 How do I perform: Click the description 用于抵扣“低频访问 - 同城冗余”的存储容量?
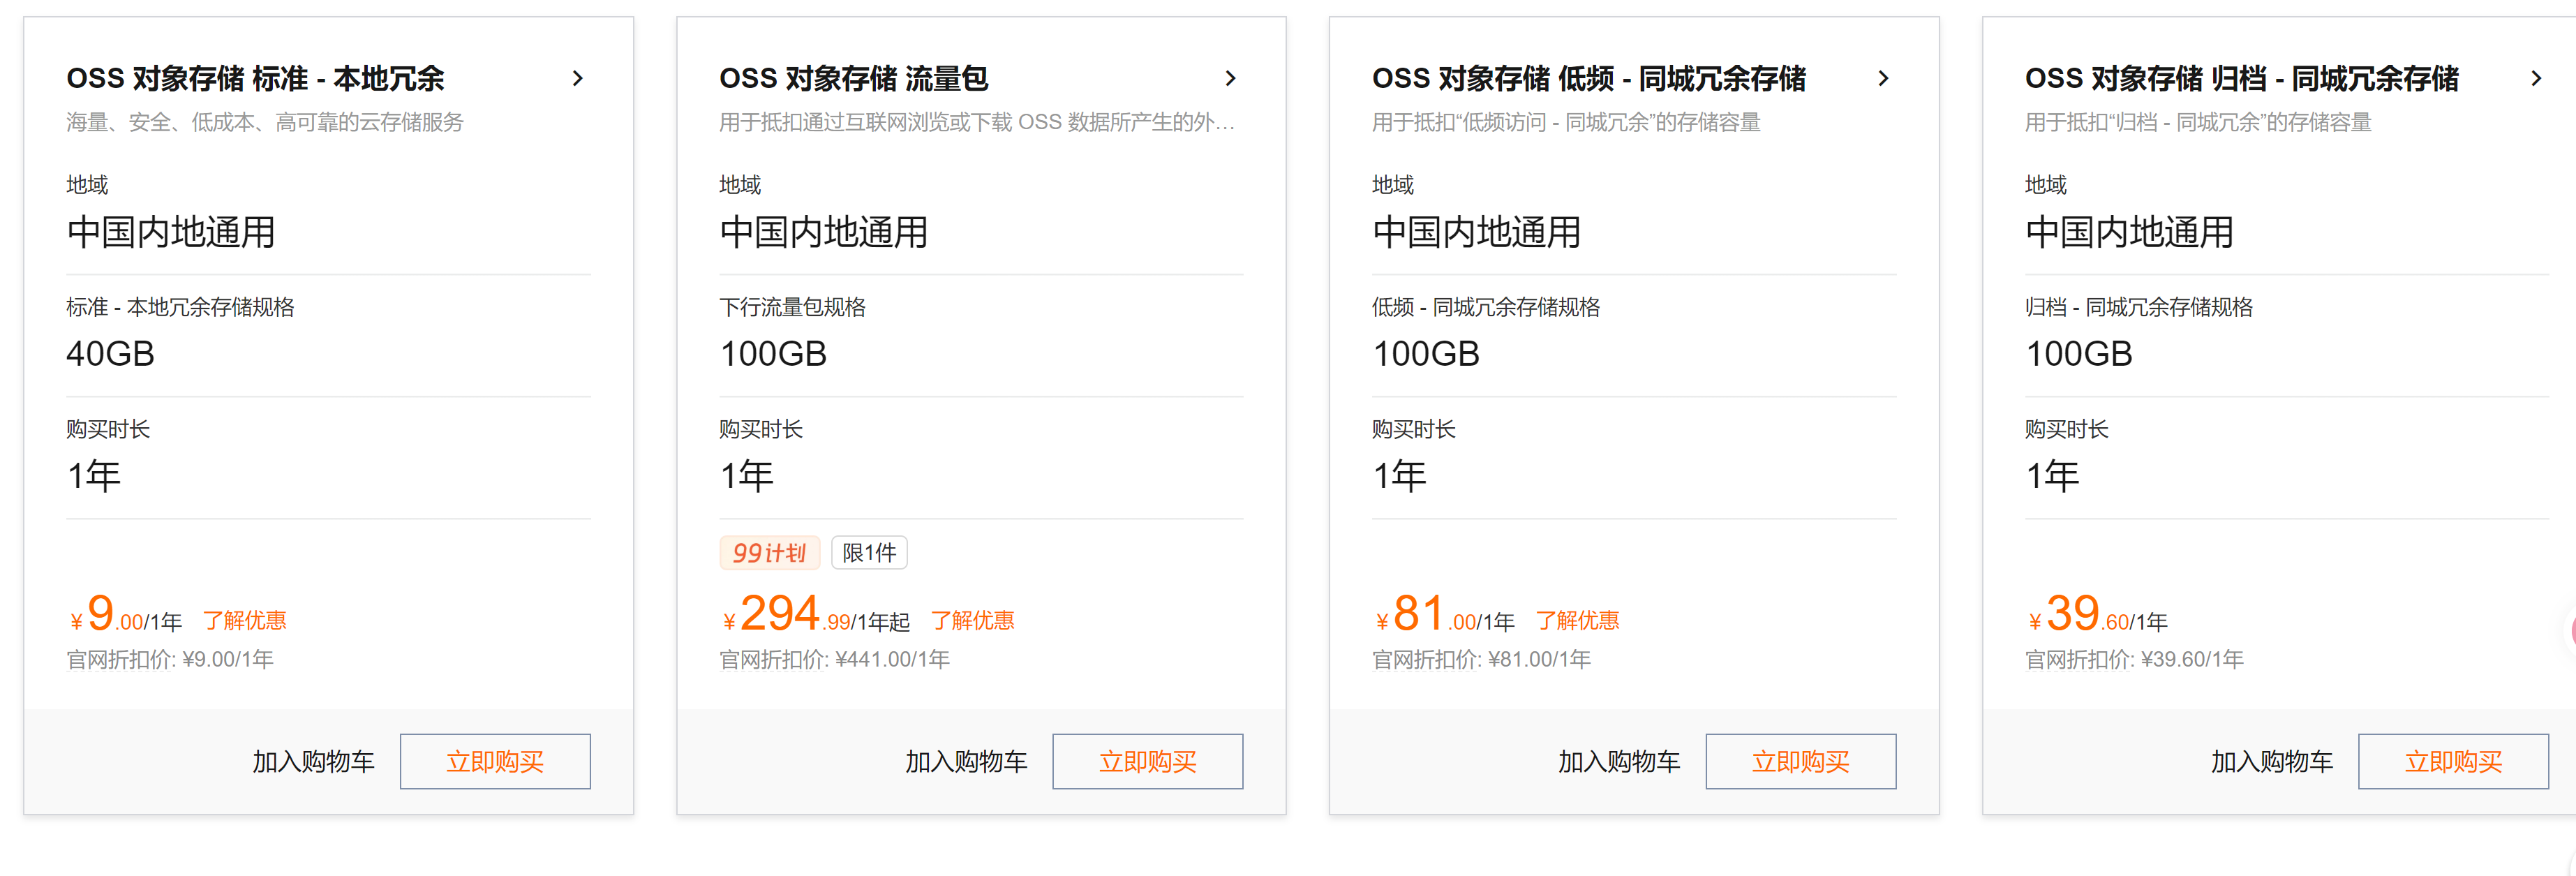[1566, 122]
